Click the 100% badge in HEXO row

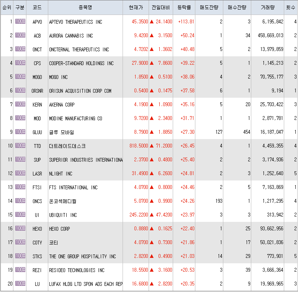point(20,228)
